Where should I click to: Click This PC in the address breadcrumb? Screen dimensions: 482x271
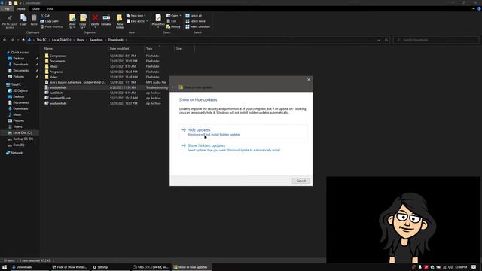point(41,40)
